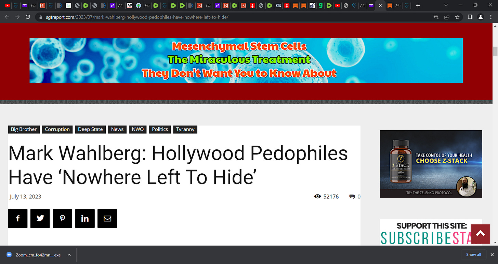Image resolution: width=498 pixels, height=264 pixels.
Task: Click the page vertical scrollbar thumb
Action: [x=495, y=52]
